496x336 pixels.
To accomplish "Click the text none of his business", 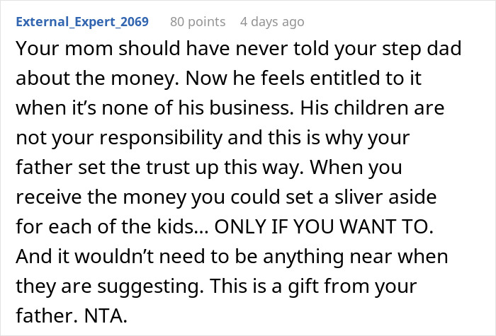I will coord(196,108).
